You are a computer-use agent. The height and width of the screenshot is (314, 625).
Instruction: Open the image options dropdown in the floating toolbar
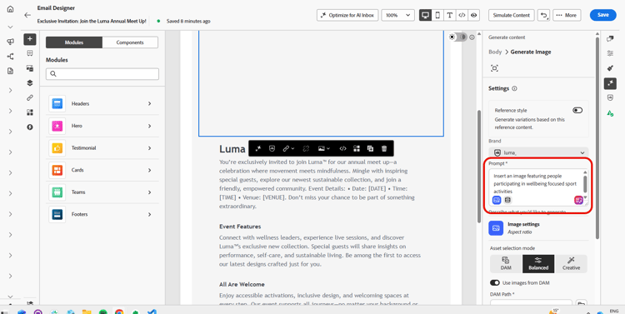coord(323,148)
